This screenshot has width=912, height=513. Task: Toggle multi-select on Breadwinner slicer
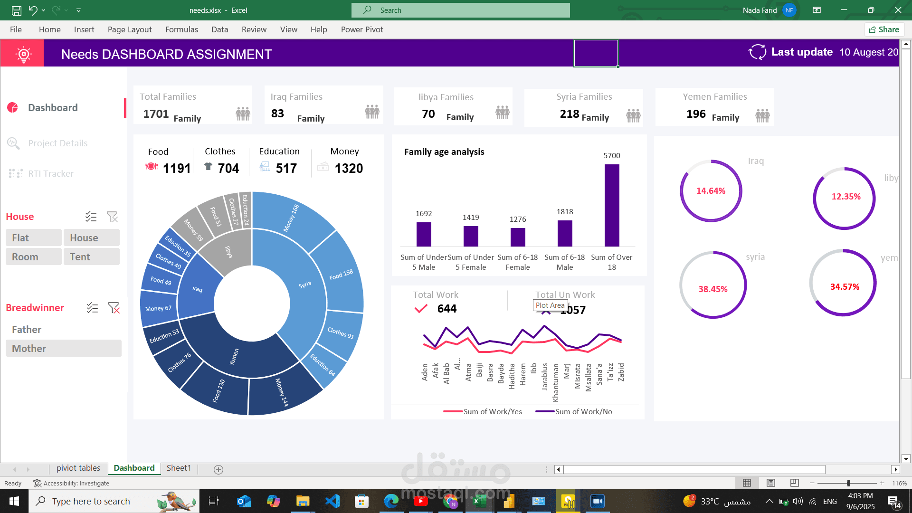(x=92, y=308)
